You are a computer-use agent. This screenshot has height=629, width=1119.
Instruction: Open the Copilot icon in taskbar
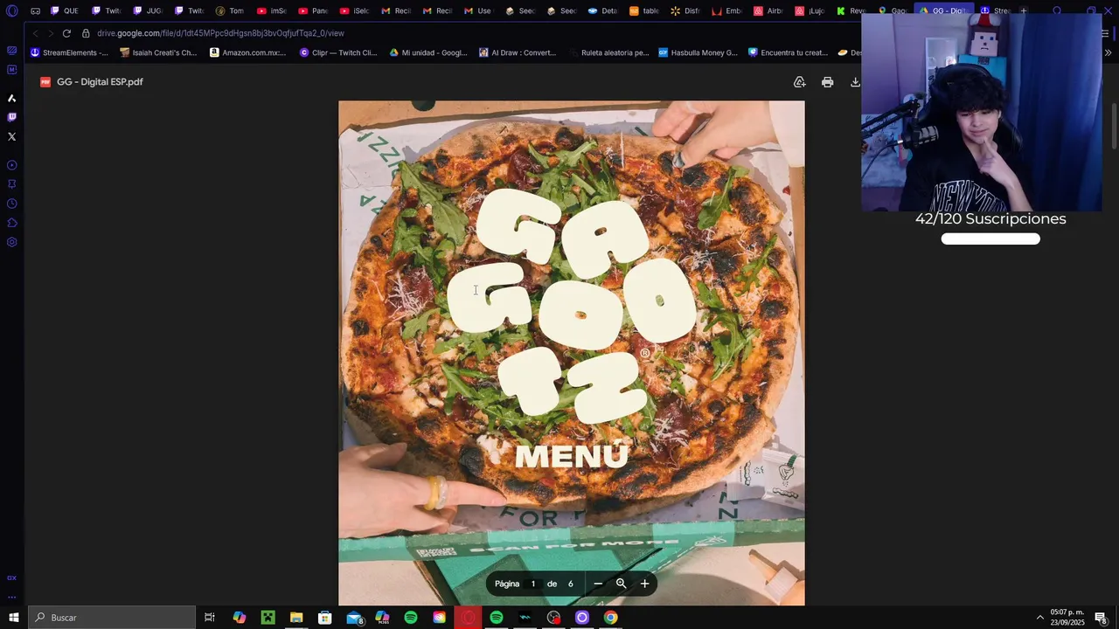pos(240,618)
